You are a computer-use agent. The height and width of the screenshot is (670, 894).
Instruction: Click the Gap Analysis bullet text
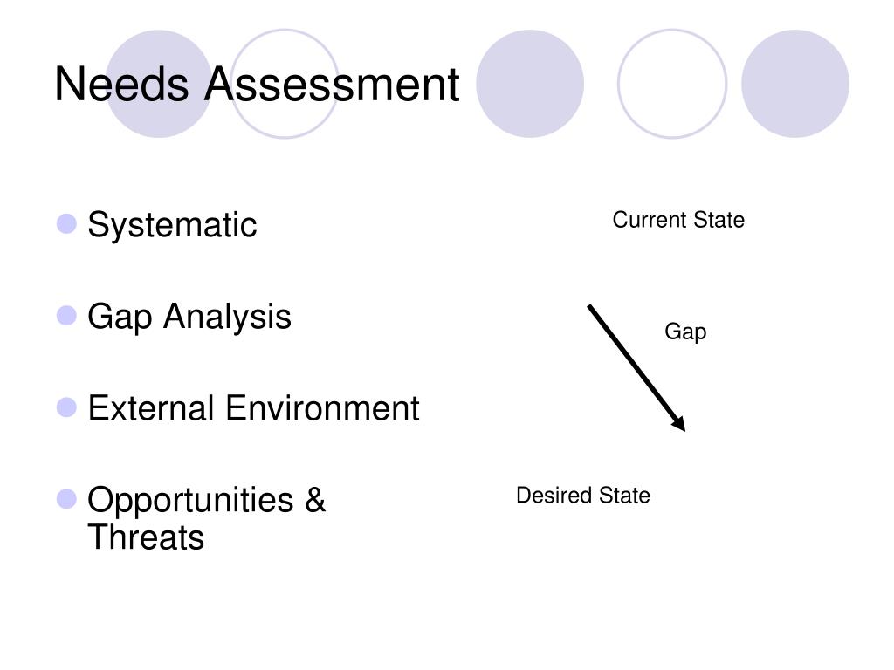189,317
